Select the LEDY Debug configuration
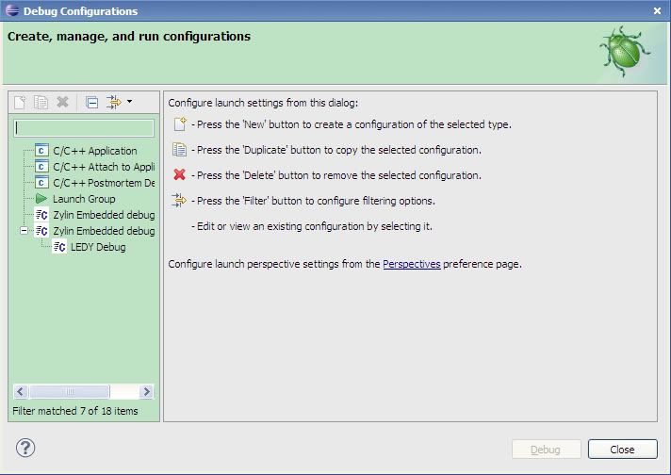 click(x=98, y=247)
